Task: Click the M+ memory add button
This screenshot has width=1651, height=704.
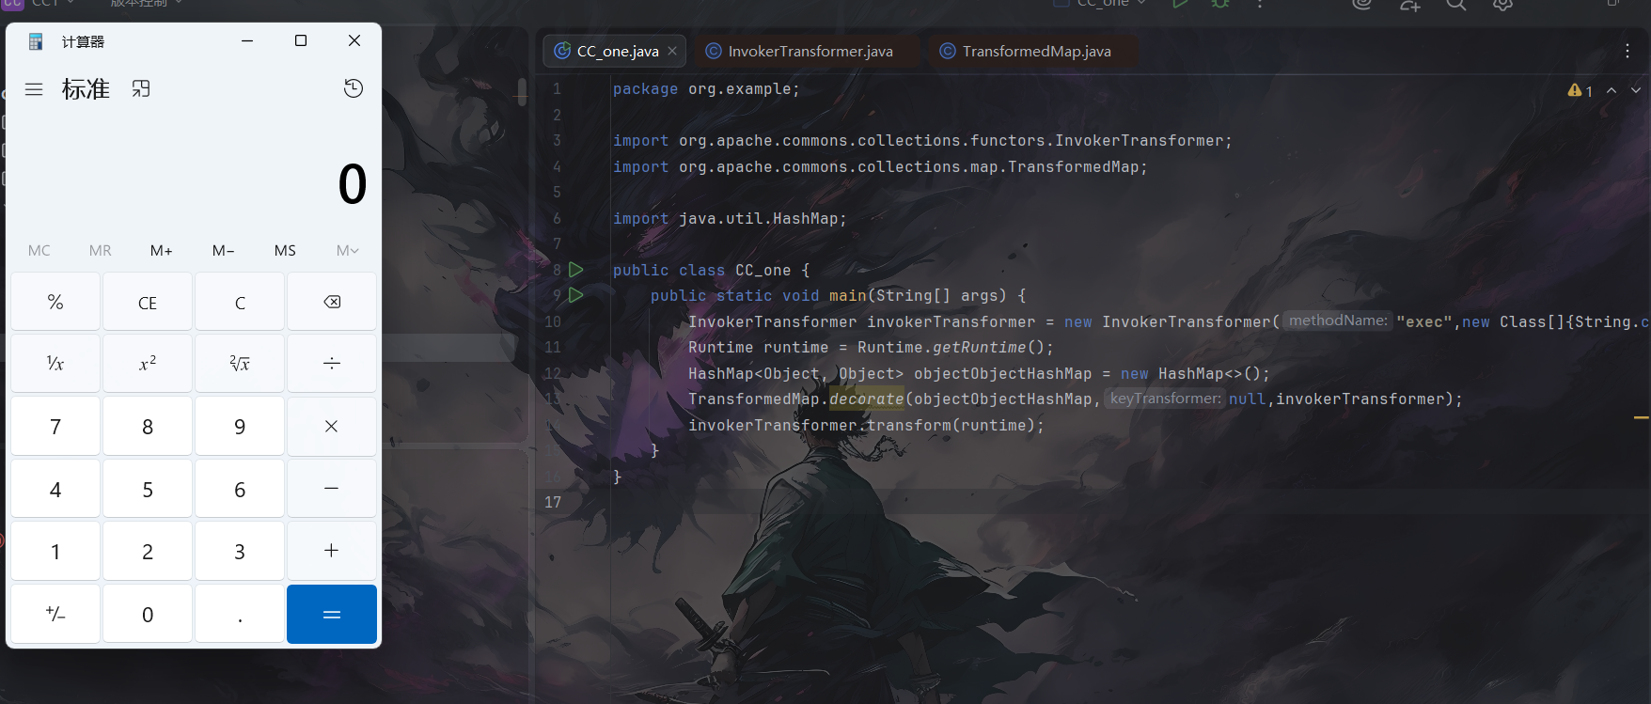Action: point(162,250)
